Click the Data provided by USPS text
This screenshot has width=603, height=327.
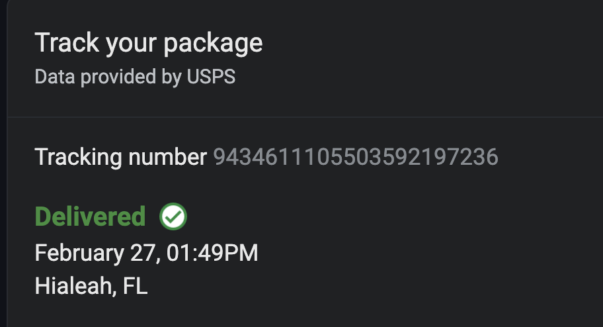[135, 77]
